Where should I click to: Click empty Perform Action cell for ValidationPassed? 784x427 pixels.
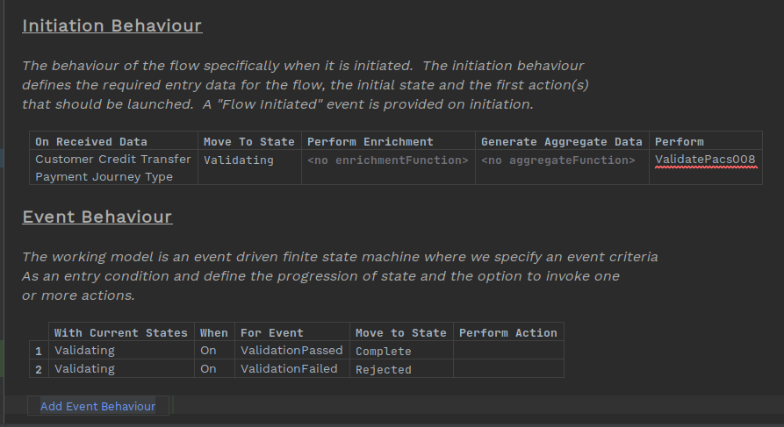(x=507, y=351)
